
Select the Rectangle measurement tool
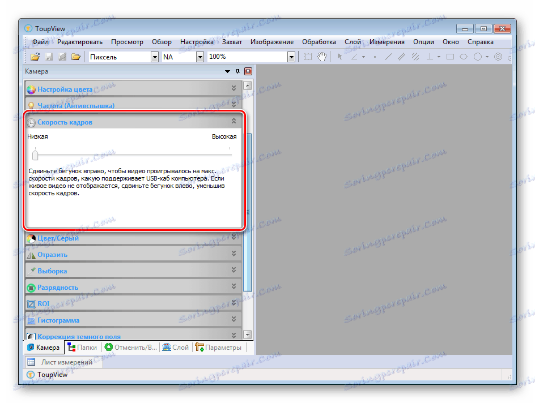point(451,57)
